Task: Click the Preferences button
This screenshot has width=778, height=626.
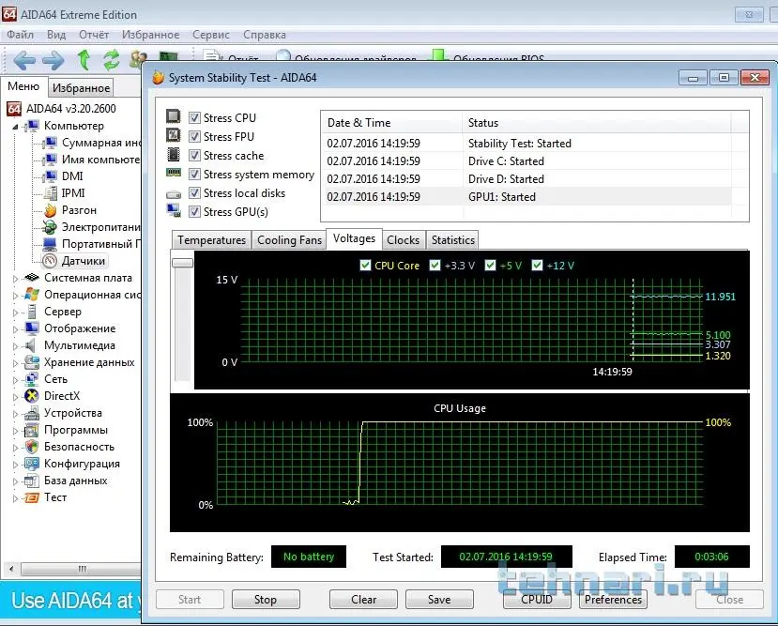Action: click(x=613, y=600)
